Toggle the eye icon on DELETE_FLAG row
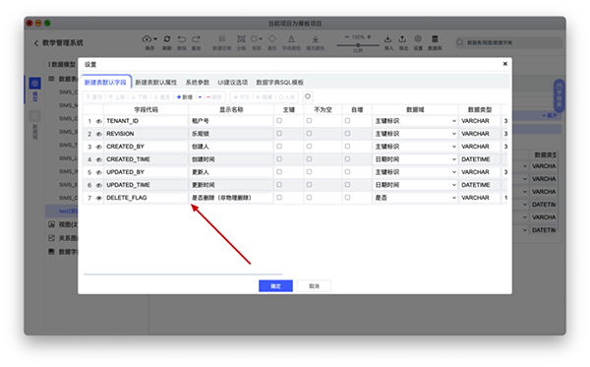 [x=99, y=198]
